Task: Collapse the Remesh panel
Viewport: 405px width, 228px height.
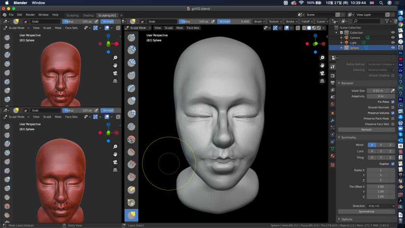Action: pos(347,83)
